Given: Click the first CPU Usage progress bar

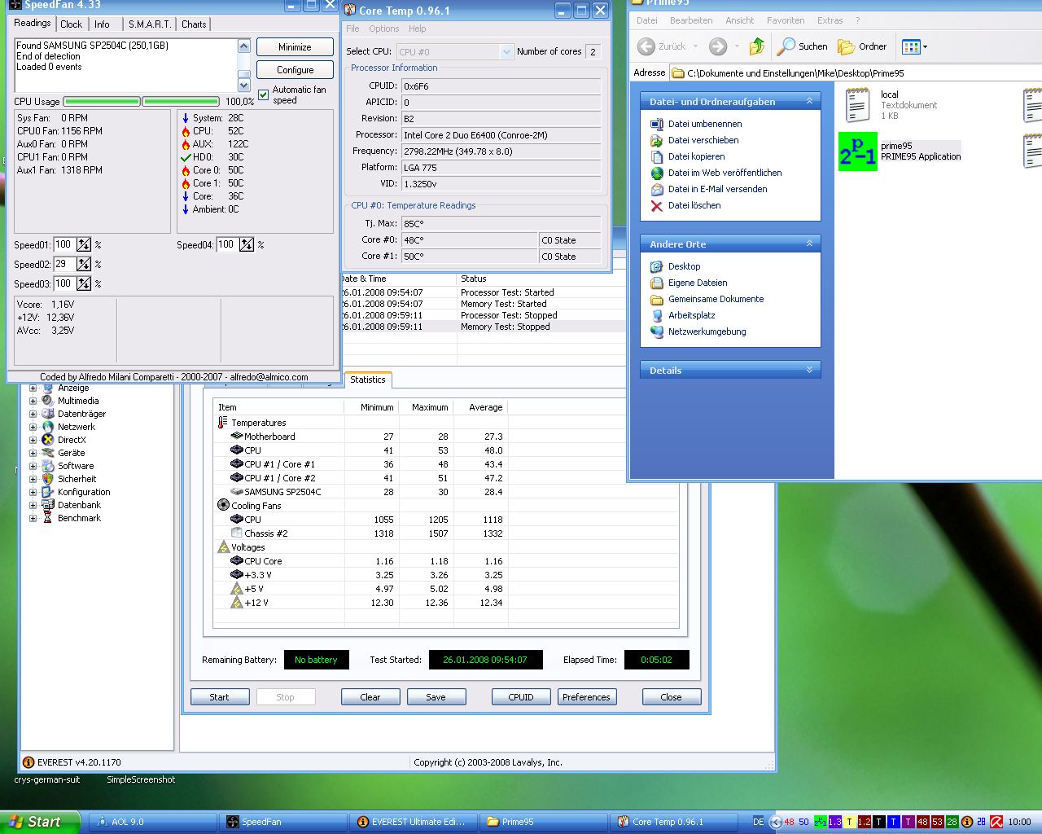Looking at the screenshot, I should pyautogui.click(x=102, y=102).
